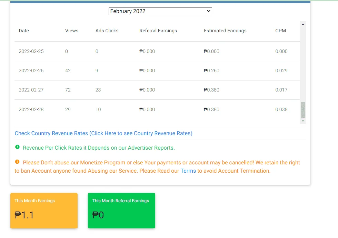Click the ₱0.000 referral earnings for 2022-02-26

coord(147,71)
